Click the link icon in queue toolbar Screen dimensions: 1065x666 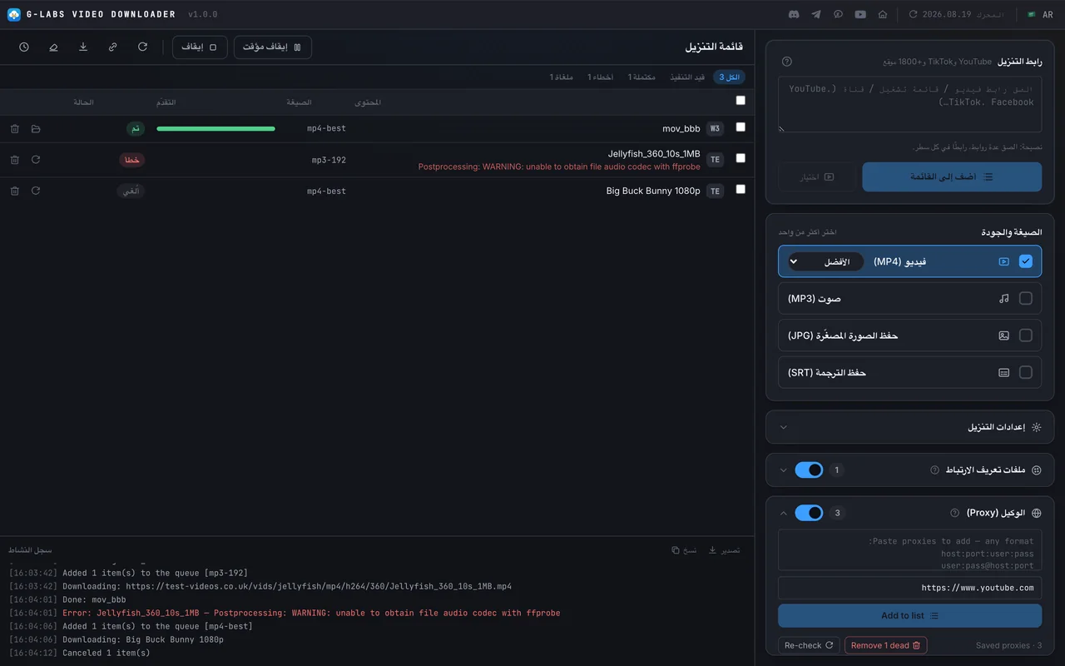[113, 47]
